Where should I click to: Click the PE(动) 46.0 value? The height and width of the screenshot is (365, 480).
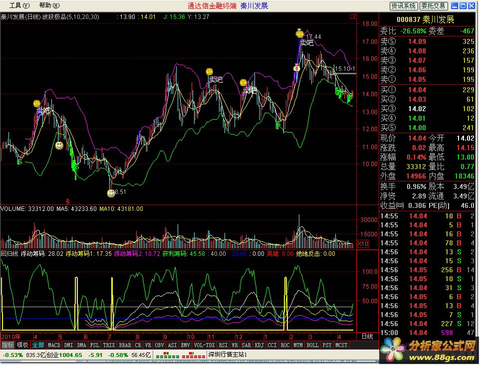tap(468, 205)
